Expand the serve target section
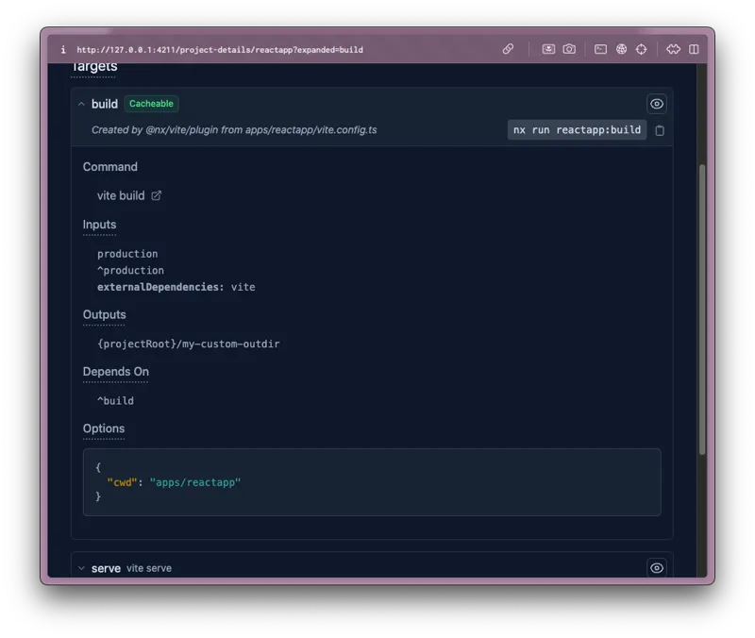The image size is (755, 638). 81,568
